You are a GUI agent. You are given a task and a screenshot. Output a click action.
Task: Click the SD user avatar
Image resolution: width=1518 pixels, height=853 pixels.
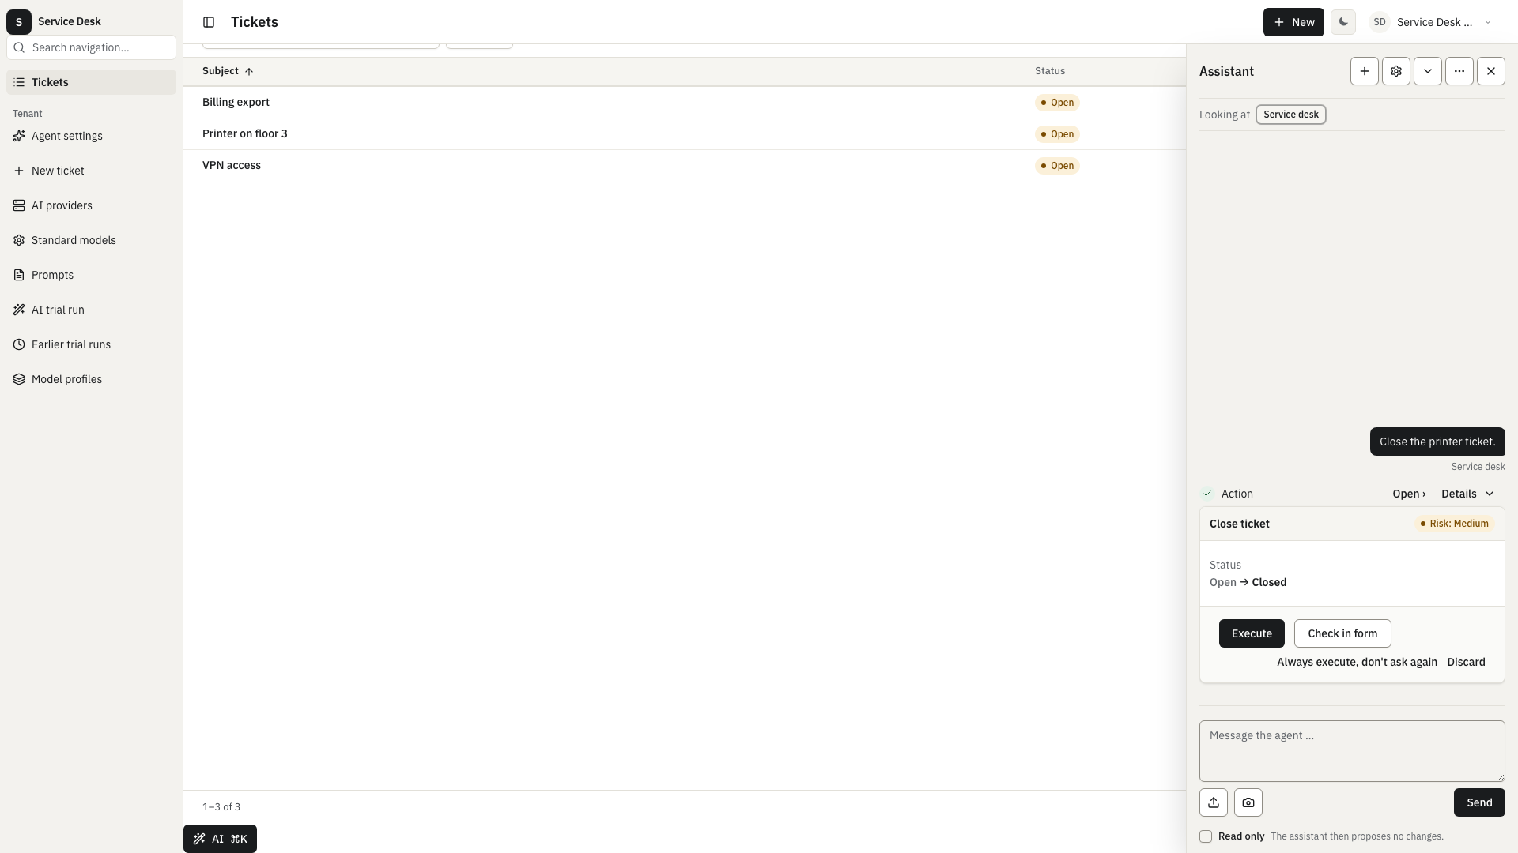(x=1380, y=22)
